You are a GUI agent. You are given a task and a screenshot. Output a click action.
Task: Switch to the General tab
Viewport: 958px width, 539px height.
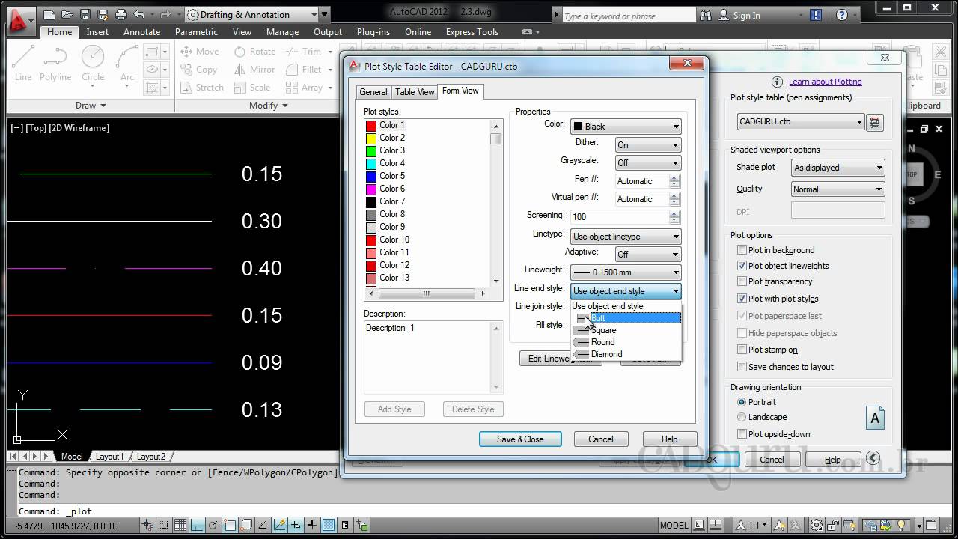pos(373,92)
